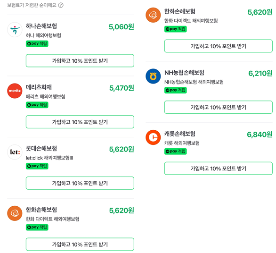Click the NH농협손해보험 blue logo icon
Image resolution: width=276 pixels, height=253 pixels.
[153, 76]
